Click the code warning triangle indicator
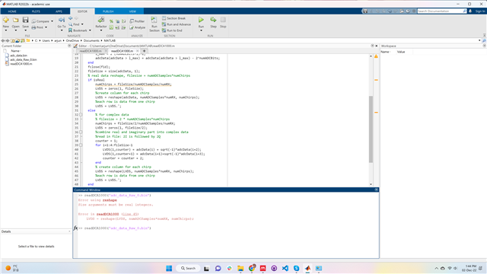The width and height of the screenshot is (487, 274). pos(376,56)
